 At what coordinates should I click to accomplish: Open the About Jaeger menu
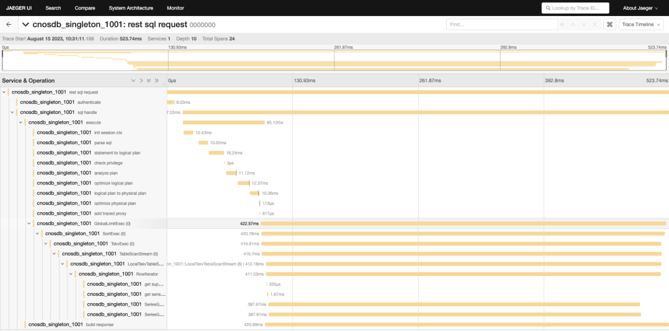[639, 8]
